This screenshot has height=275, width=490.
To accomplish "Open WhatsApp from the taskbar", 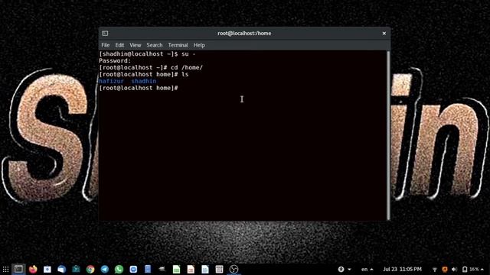I will click(119, 269).
